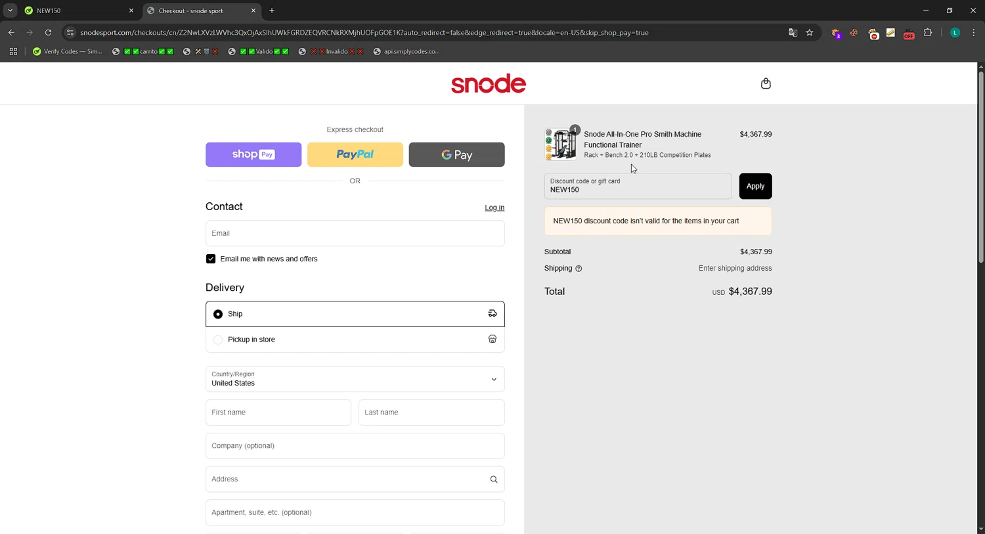Select the Ship delivery option

(x=355, y=314)
